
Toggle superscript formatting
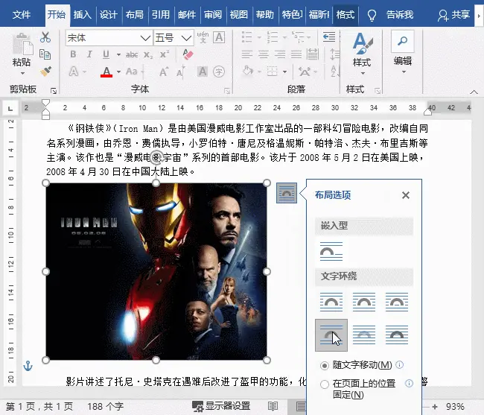[165, 54]
